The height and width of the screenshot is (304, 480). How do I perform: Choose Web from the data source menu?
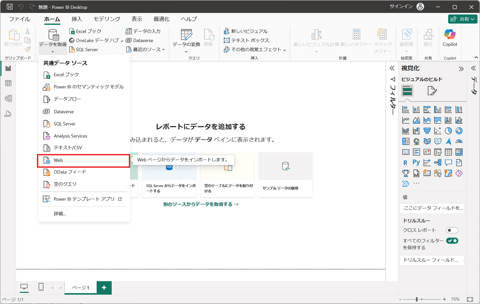(x=84, y=160)
